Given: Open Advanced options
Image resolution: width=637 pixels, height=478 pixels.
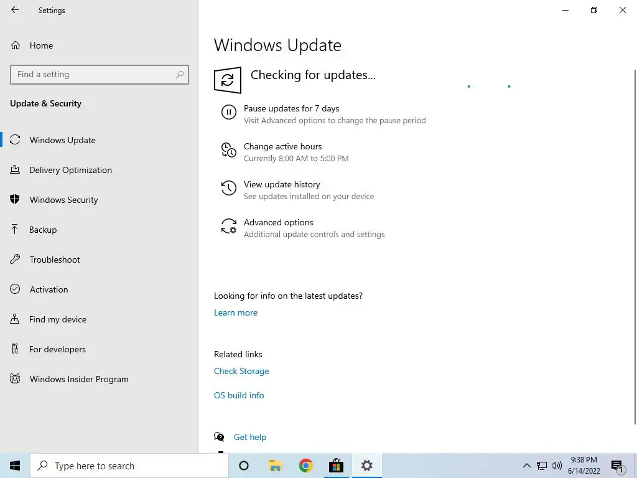Looking at the screenshot, I should point(278,222).
